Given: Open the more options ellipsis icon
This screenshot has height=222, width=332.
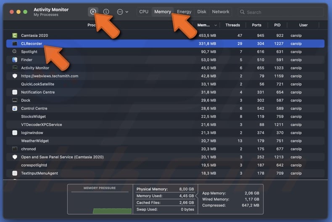Looking at the screenshot, I should [120, 12].
